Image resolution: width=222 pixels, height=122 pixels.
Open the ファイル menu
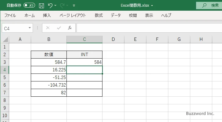pos(10,15)
